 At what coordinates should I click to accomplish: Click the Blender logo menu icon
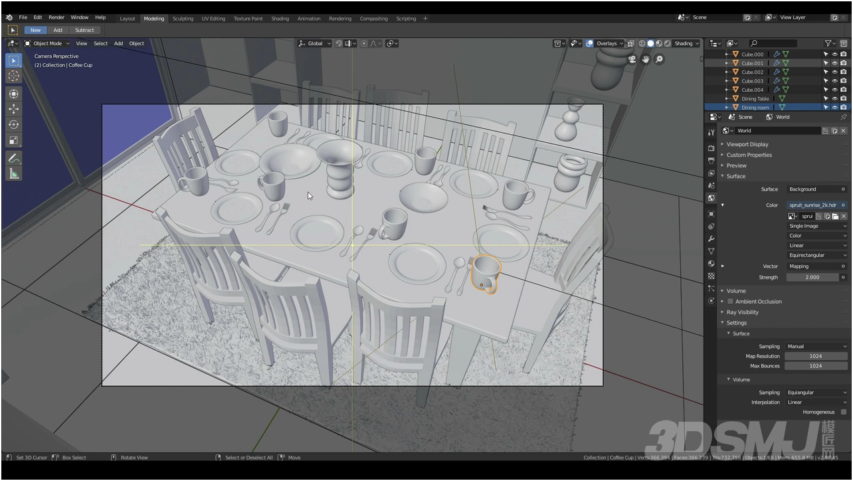click(8, 17)
